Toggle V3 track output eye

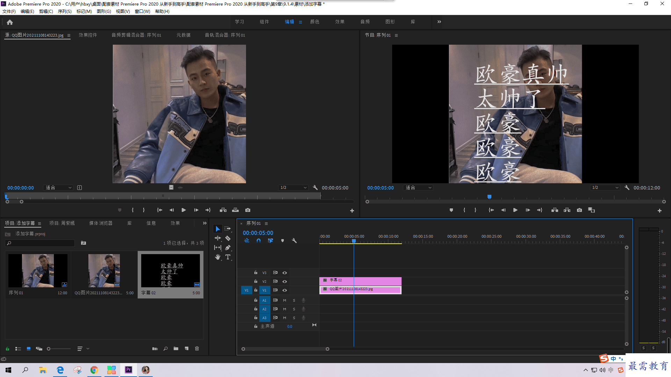pyautogui.click(x=284, y=273)
